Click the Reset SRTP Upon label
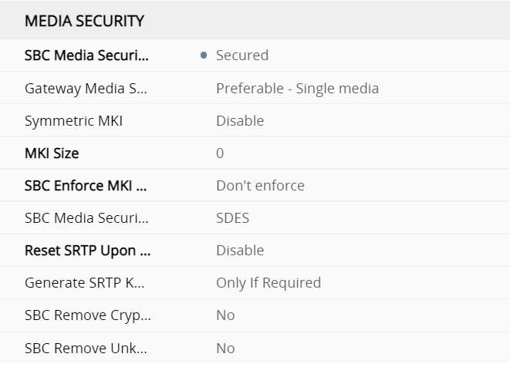 coord(87,251)
